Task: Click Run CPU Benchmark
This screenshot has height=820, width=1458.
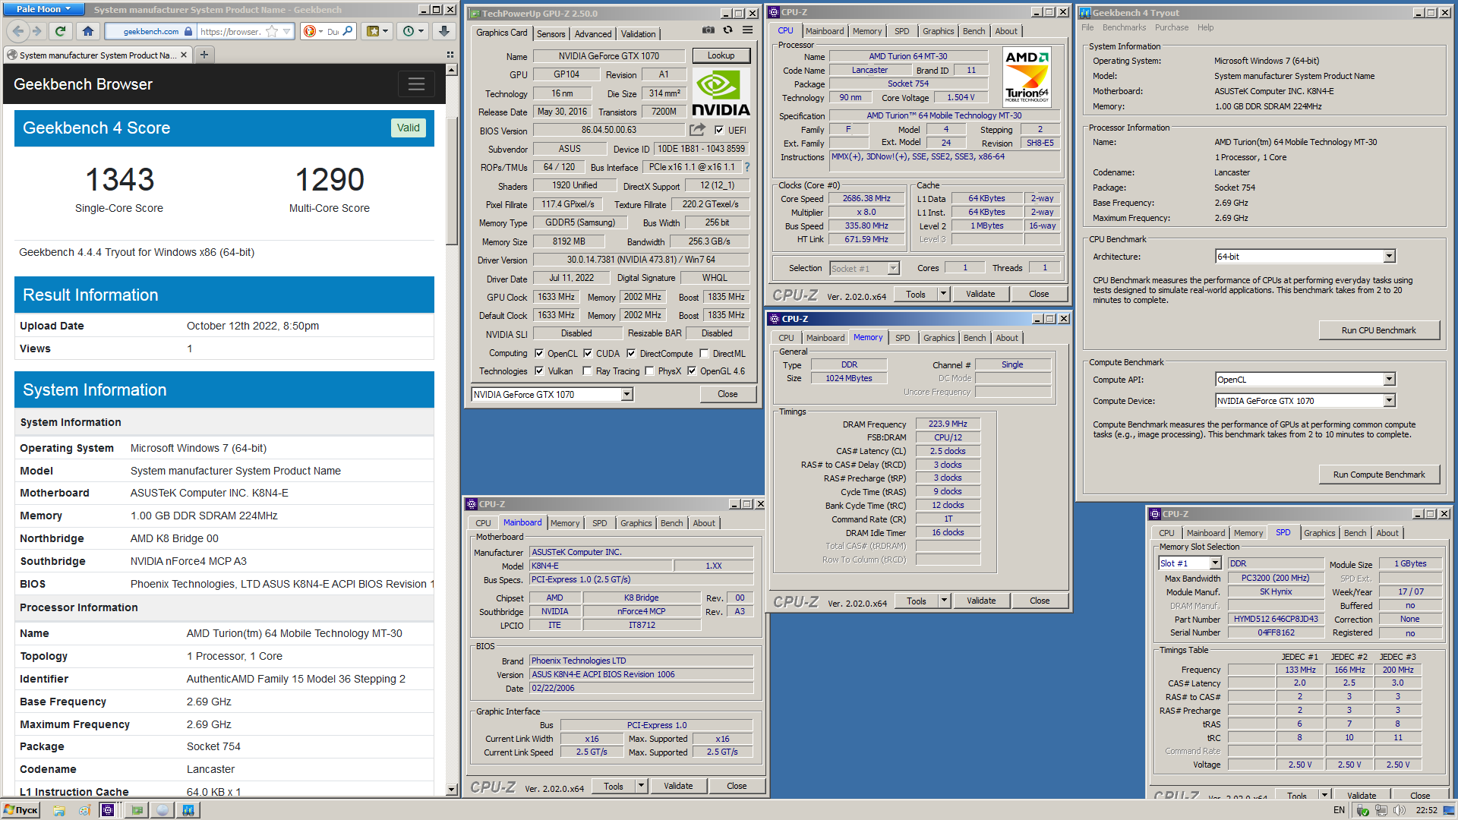Action: coord(1378,330)
